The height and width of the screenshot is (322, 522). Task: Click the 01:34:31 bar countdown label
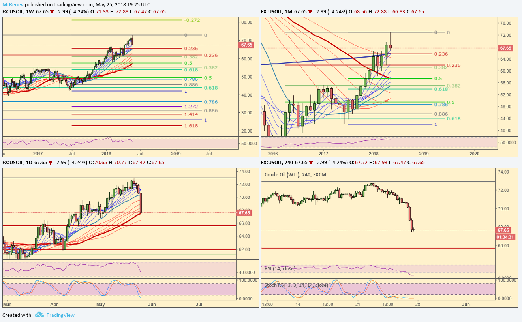point(505,237)
